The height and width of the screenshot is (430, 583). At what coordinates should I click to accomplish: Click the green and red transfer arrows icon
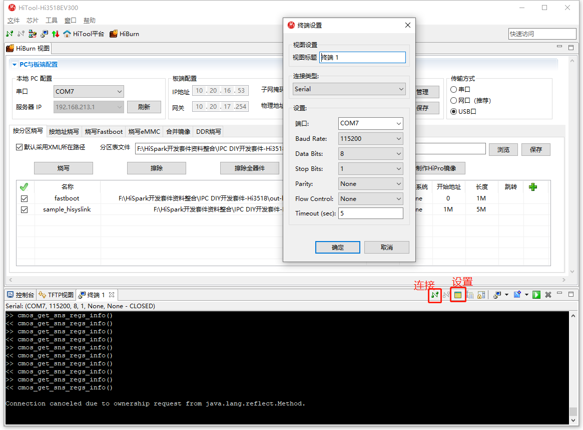tap(56, 34)
